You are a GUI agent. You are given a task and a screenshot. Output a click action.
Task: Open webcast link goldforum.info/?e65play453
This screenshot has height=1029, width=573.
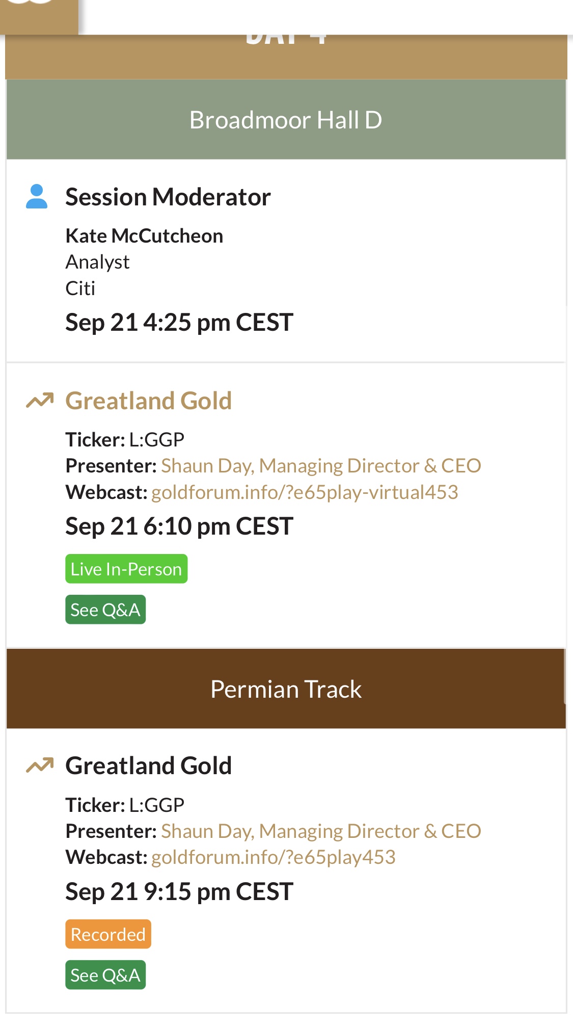point(274,857)
